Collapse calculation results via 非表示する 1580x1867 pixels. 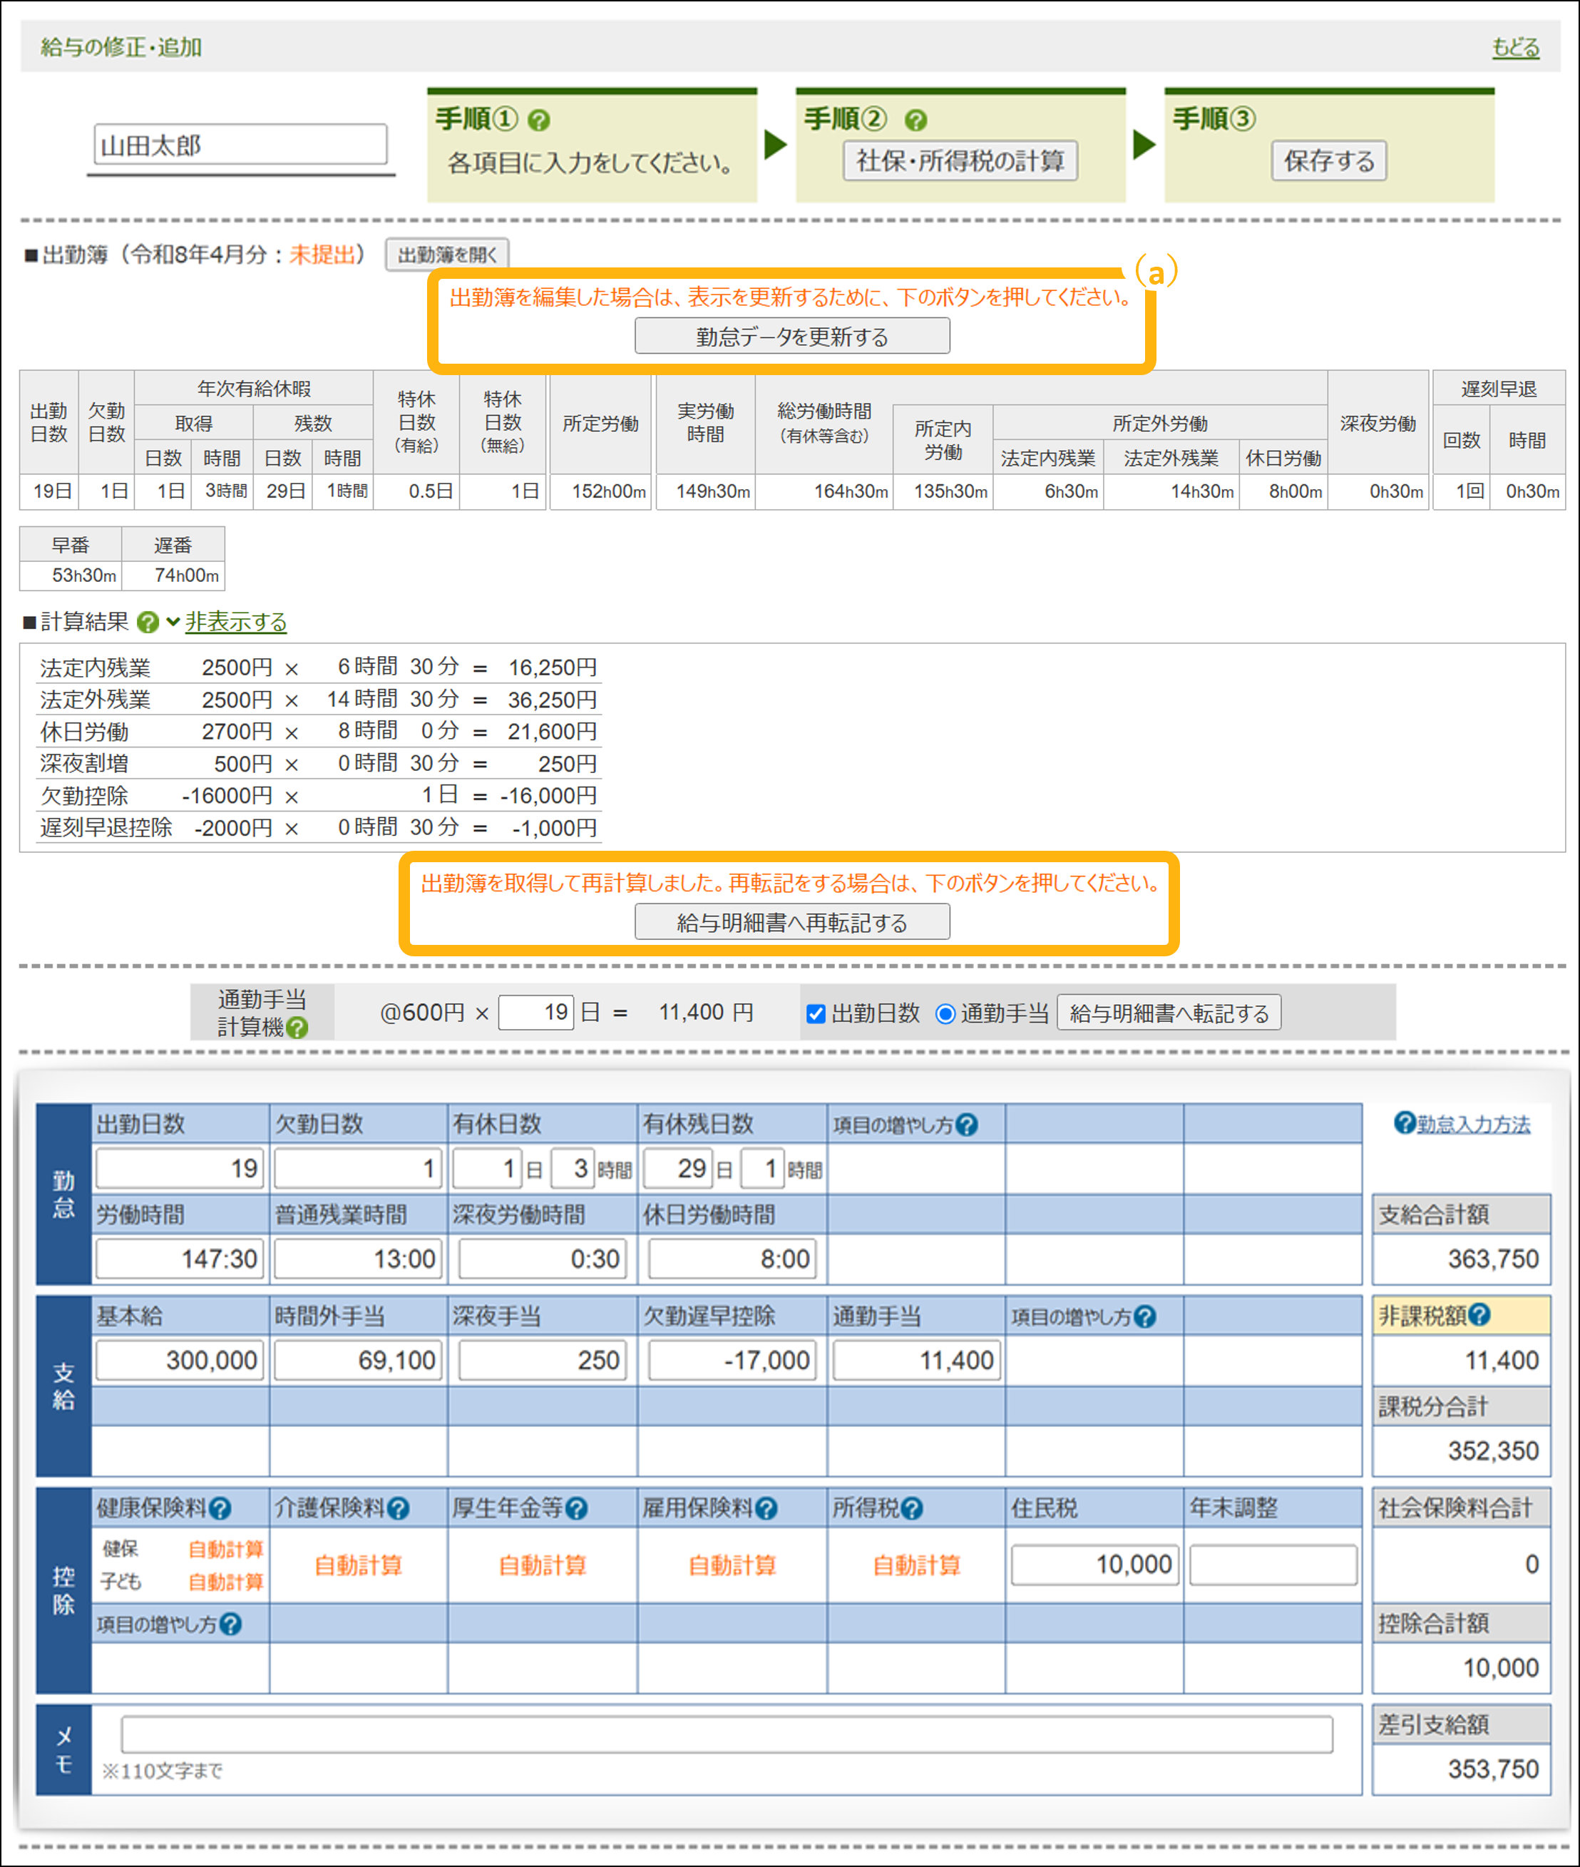pyautogui.click(x=235, y=622)
